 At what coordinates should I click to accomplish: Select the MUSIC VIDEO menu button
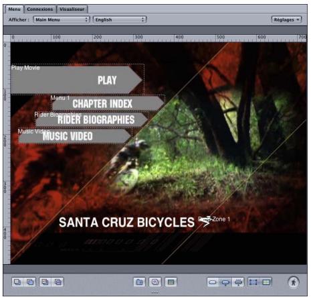(x=75, y=136)
